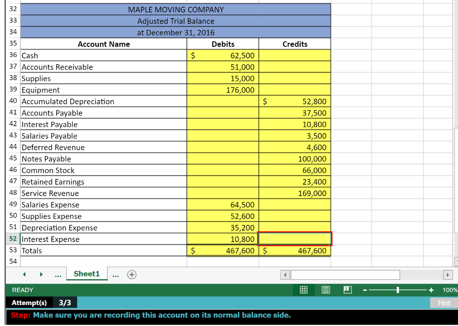The width and height of the screenshot is (458, 326).
Task: Select Accounts Payable credit 37,500
Action: tap(295, 113)
